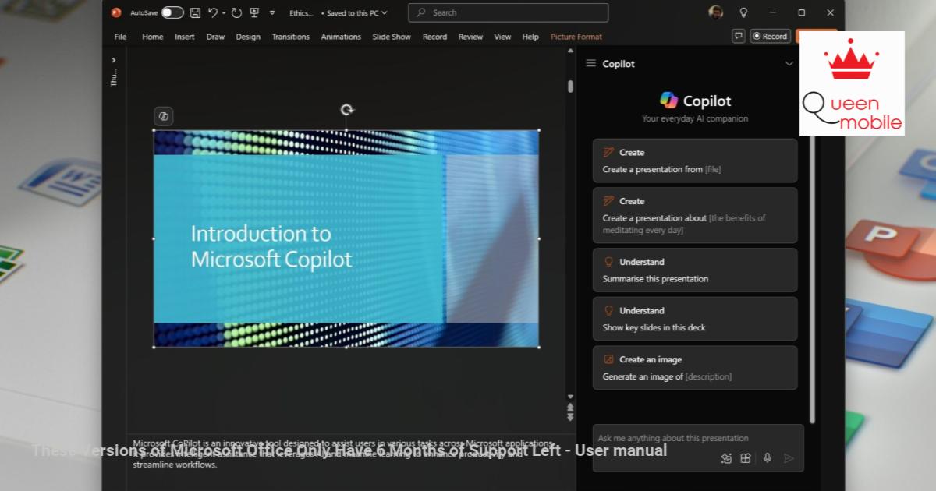Viewport: 936px width, 491px height.
Task: Start presentation from beginning icon
Action: click(254, 12)
